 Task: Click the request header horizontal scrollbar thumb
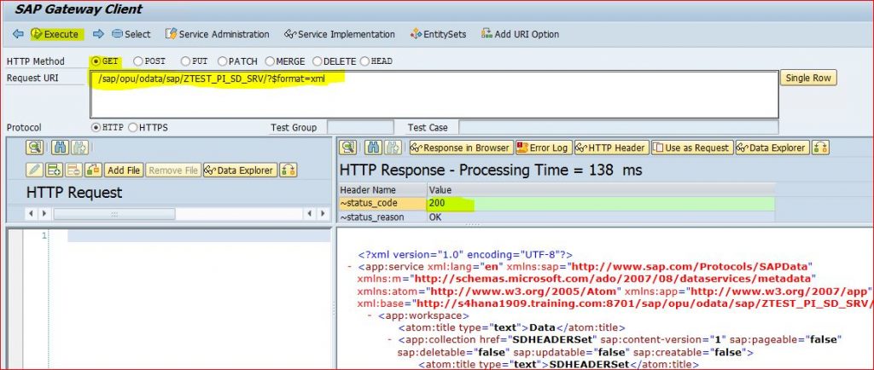pos(114,214)
